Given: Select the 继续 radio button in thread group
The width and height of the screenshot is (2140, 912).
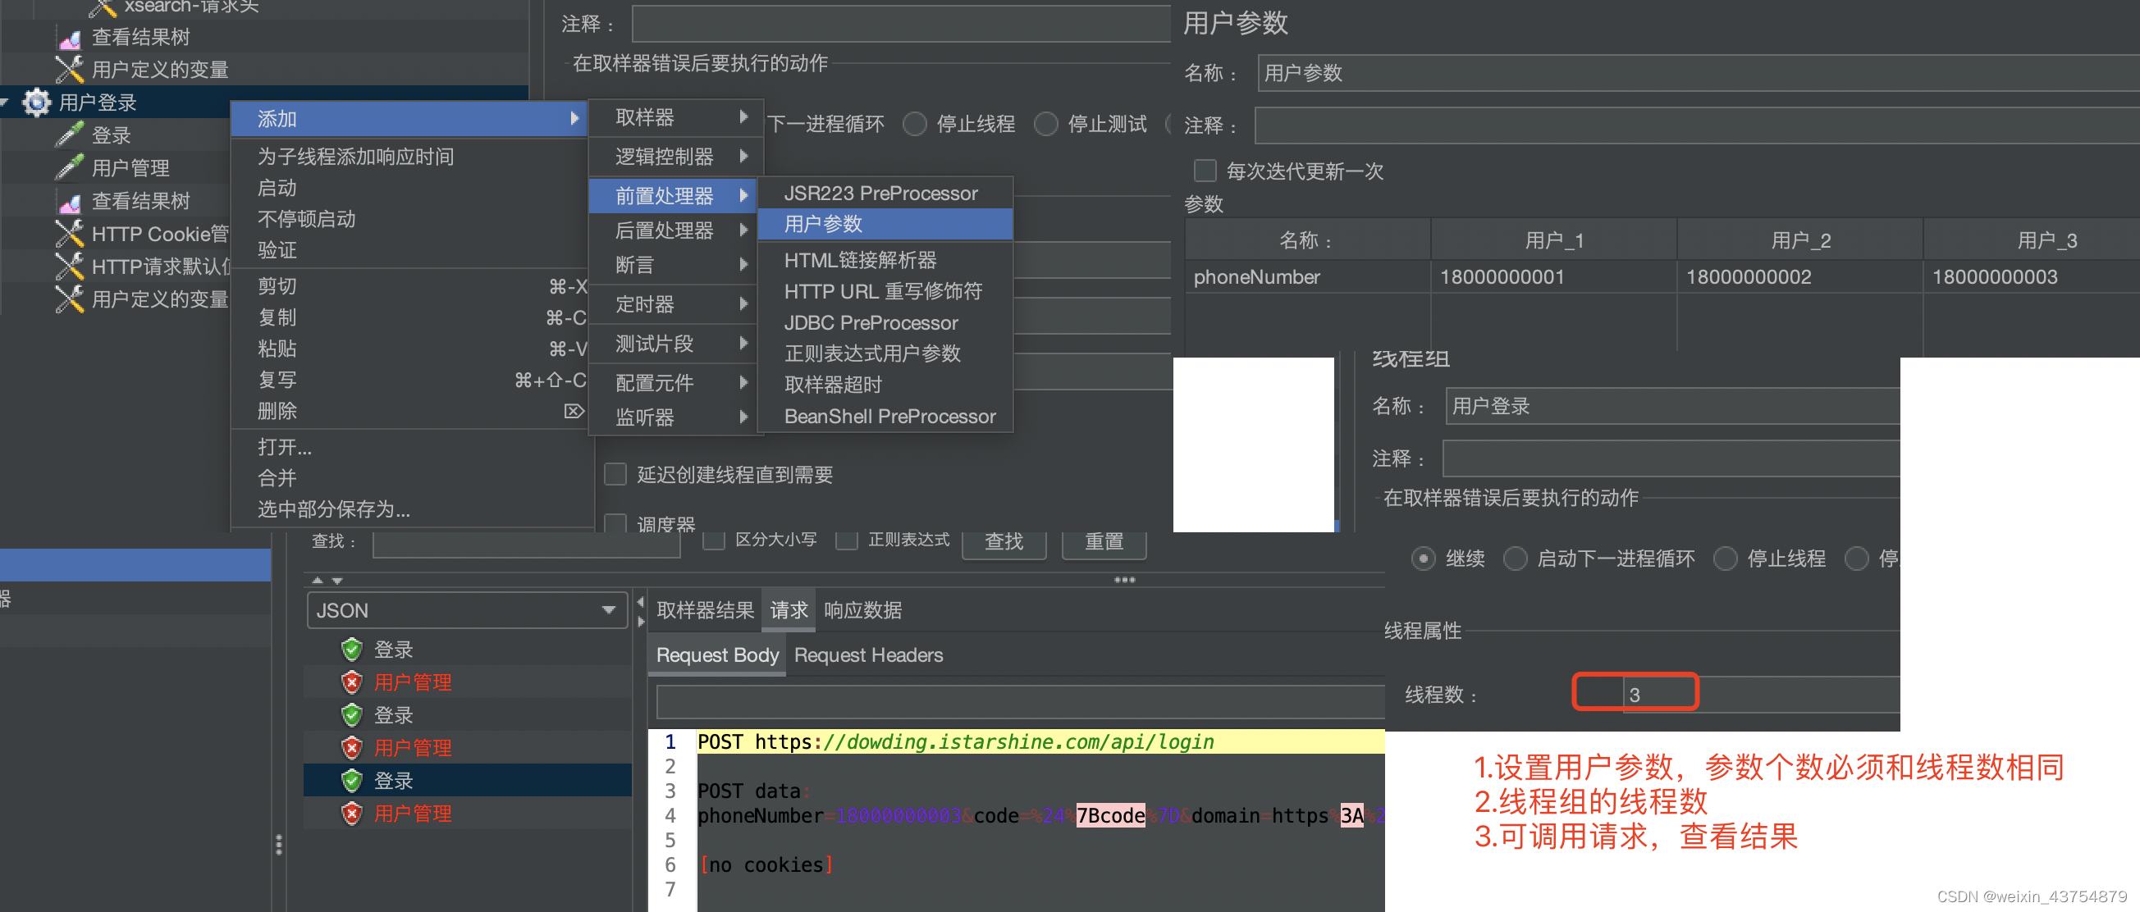Looking at the screenshot, I should tap(1424, 559).
